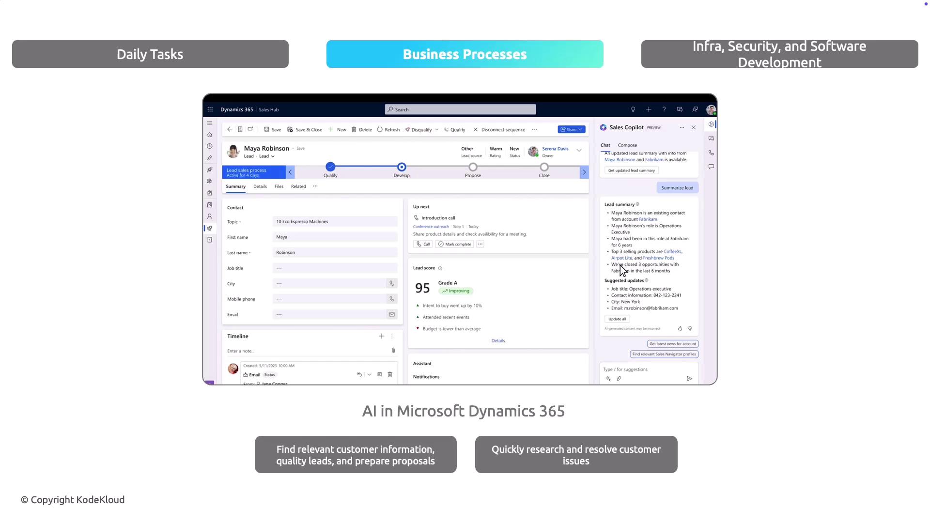This screenshot has height=523, width=930.
Task: Select the Develop stage circle
Action: point(402,168)
